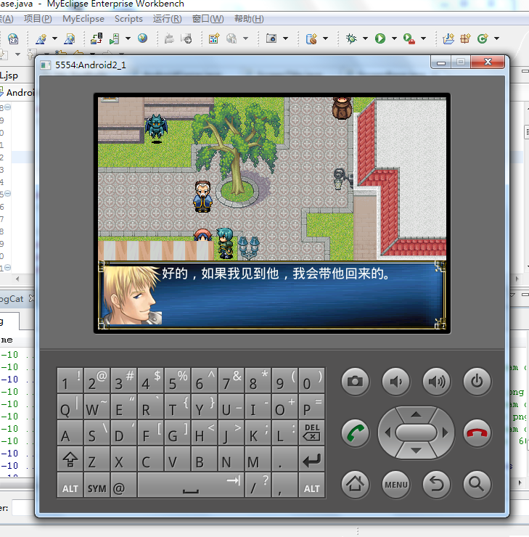Click the emulator camera button
The height and width of the screenshot is (537, 529).
[x=355, y=382]
